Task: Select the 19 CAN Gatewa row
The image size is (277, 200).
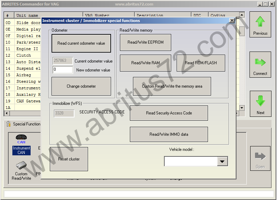Action: pos(23,101)
